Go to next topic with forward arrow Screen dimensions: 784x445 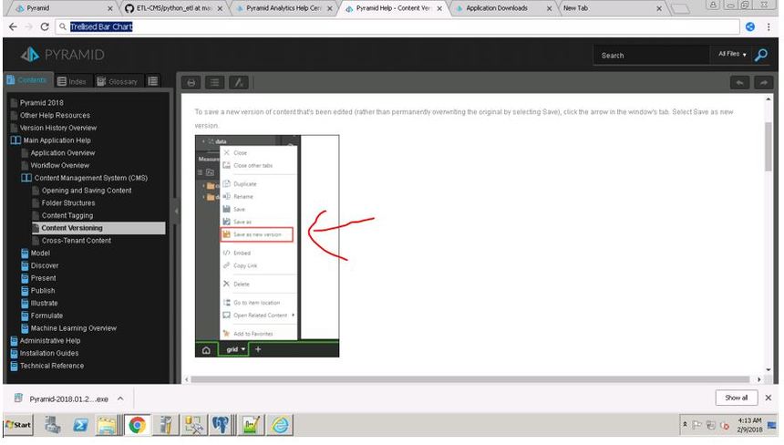(764, 82)
